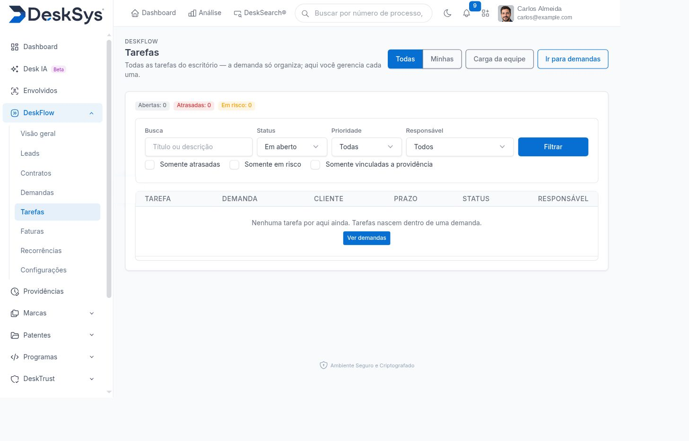Screen dimensions: 689x441
Task: Click the Envolvidos person icon
Action: [x=15, y=91]
